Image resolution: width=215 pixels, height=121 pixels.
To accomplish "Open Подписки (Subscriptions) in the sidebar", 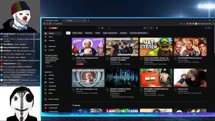I will pos(53,41).
